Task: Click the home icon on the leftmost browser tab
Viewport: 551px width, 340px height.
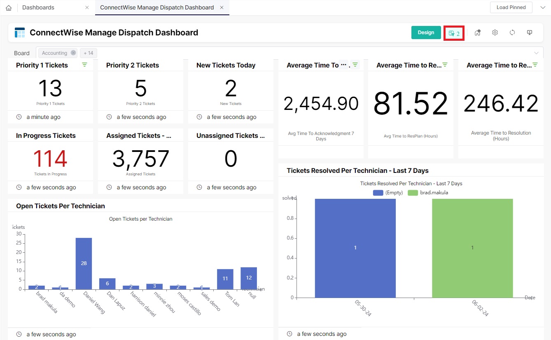Action: point(9,7)
